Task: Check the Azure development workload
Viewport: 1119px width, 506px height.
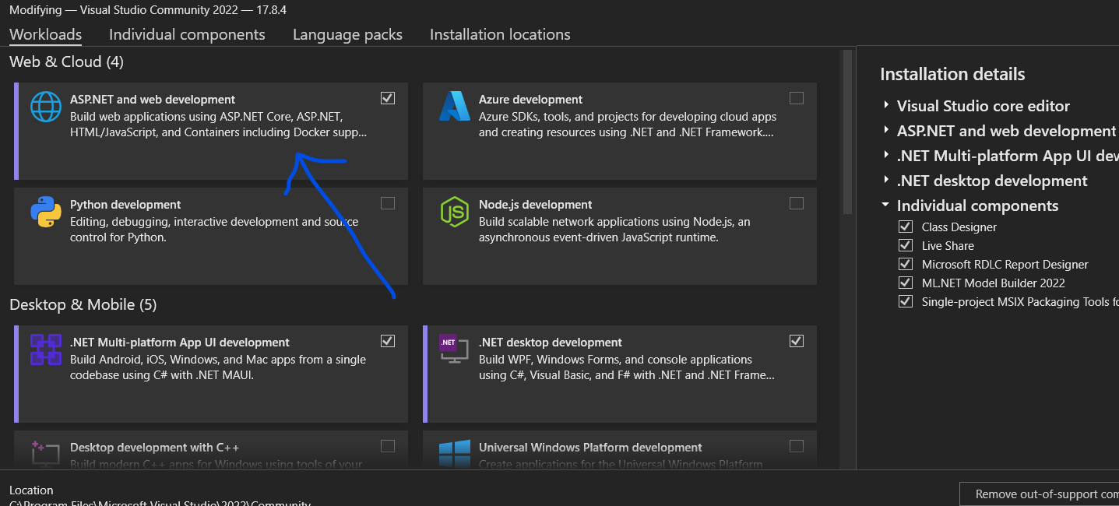Action: click(796, 98)
